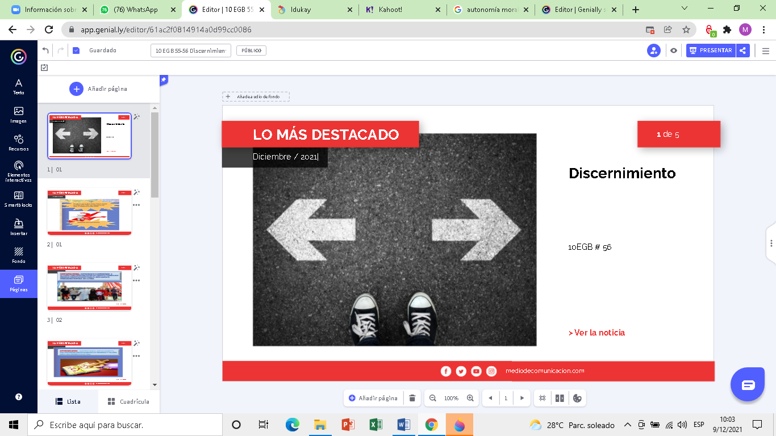Click the blue saved checkbox icon
This screenshot has height=436, width=776.
pos(76,51)
